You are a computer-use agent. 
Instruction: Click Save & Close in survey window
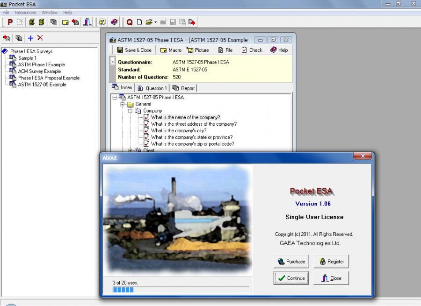[x=134, y=50]
